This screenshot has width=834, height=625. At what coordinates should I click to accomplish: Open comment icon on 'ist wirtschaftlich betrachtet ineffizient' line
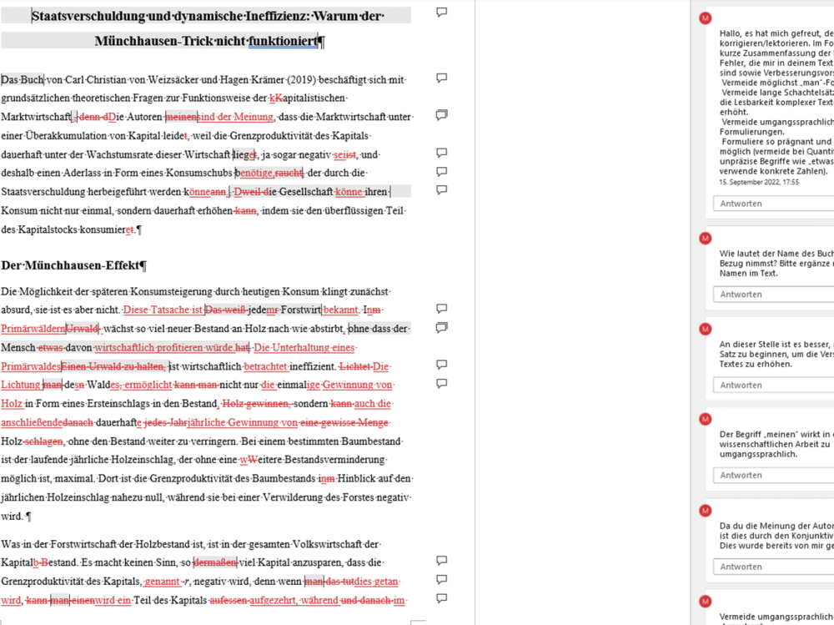click(x=441, y=365)
